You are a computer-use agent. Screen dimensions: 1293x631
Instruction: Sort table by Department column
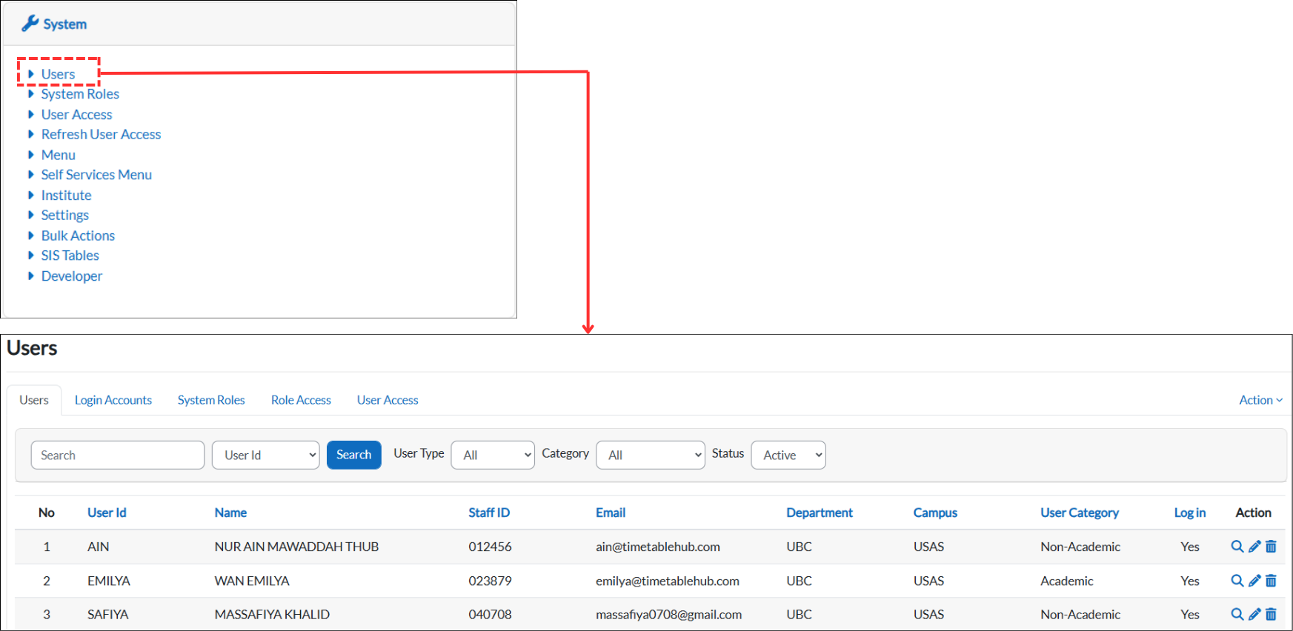(820, 513)
